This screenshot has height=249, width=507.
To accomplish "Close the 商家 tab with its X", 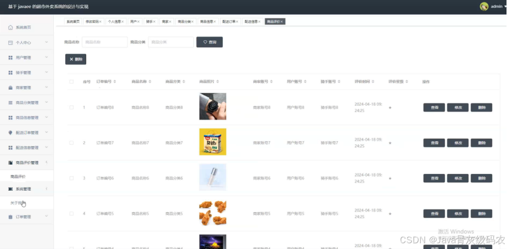I will point(170,21).
